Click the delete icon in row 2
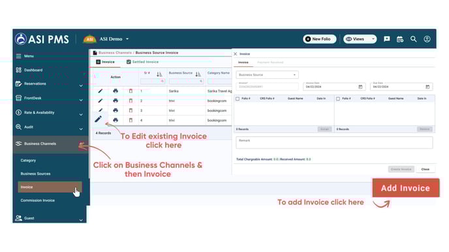Image resolution: width=449 pixels, height=252 pixels. (x=131, y=100)
